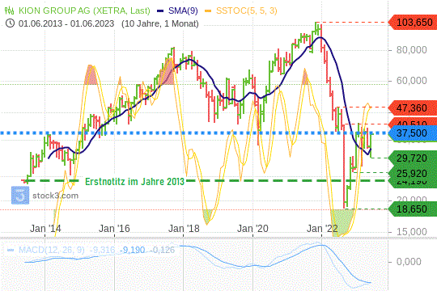Screen dimensions: 437x291
Task: Click the orange SSTOC legend marker
Action: 208,11
